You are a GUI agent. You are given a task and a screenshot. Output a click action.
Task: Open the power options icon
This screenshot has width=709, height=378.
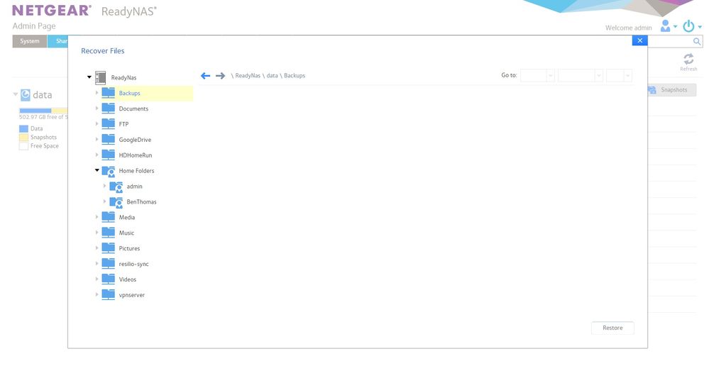[x=688, y=26]
